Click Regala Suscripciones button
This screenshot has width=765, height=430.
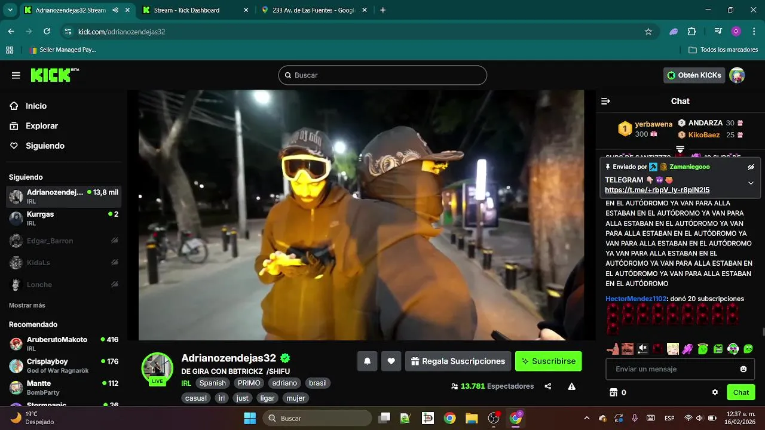click(x=458, y=361)
